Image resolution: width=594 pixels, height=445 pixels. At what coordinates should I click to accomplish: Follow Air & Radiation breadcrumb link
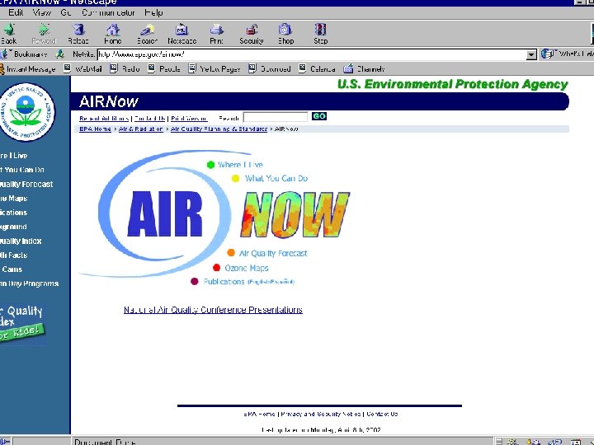pos(140,129)
